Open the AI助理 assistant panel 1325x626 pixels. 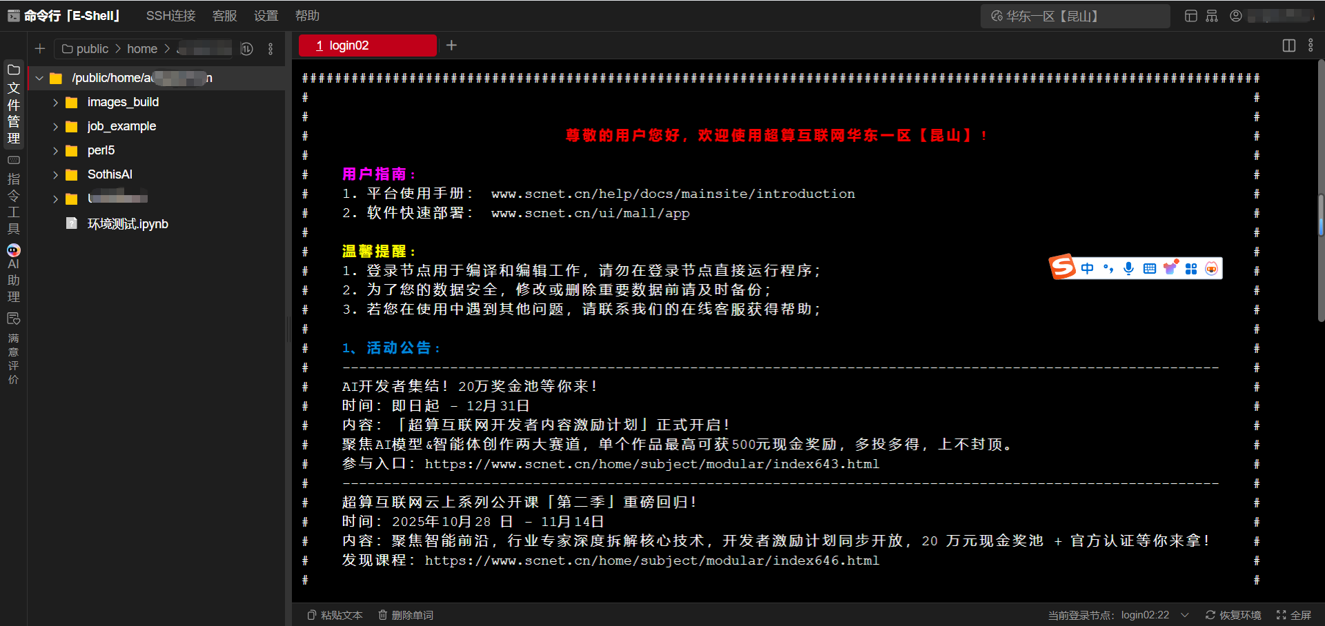click(x=13, y=272)
